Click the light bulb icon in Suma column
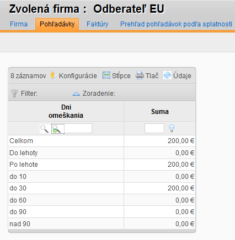 (172, 128)
